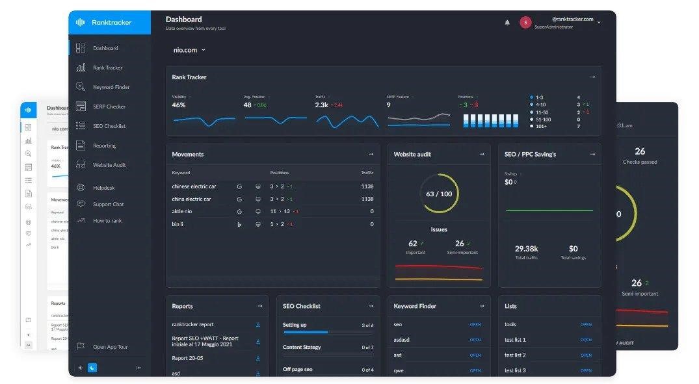Screen dimensions: 699x384
Task: Expand the account menu chevron
Action: [599, 22]
